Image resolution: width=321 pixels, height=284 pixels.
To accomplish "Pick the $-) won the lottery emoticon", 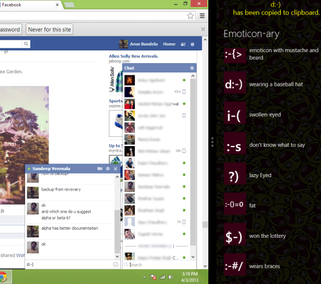I will 235,236.
